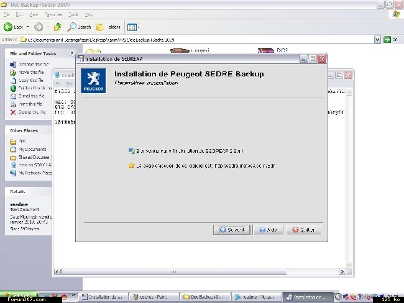Click the Up folder icon in toolbar
The image size is (404, 303).
[57, 27]
